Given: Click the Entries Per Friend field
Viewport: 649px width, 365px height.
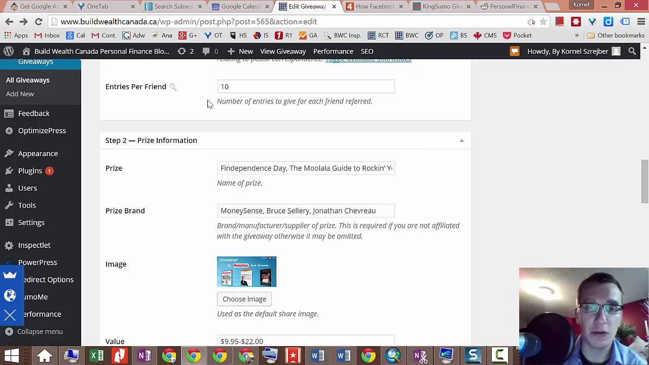Looking at the screenshot, I should coord(306,87).
